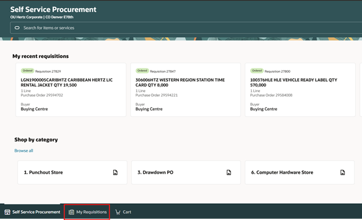This screenshot has height=220, width=362.
Task: Click the Browse all link
Action: tap(24, 151)
